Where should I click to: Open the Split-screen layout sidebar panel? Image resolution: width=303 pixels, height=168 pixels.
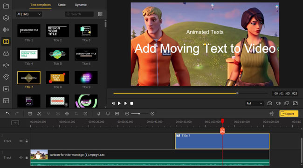tap(6, 101)
